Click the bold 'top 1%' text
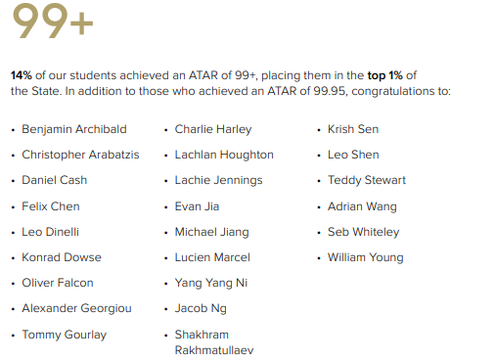Screen dimensions: 496x361 (x=384, y=75)
